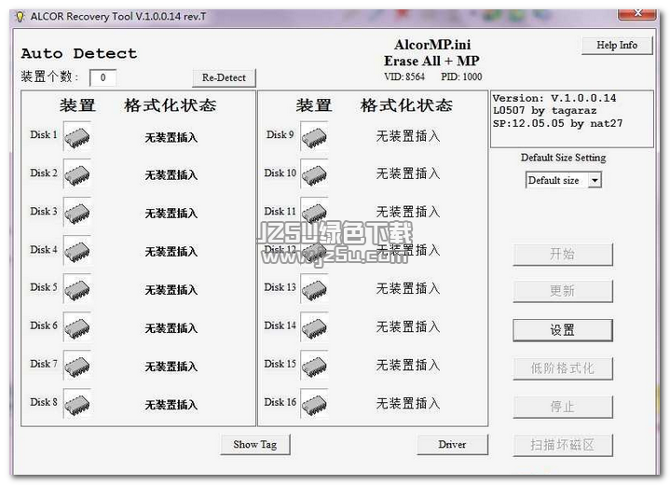
Task: Open the Default size dropdown
Action: pos(595,181)
